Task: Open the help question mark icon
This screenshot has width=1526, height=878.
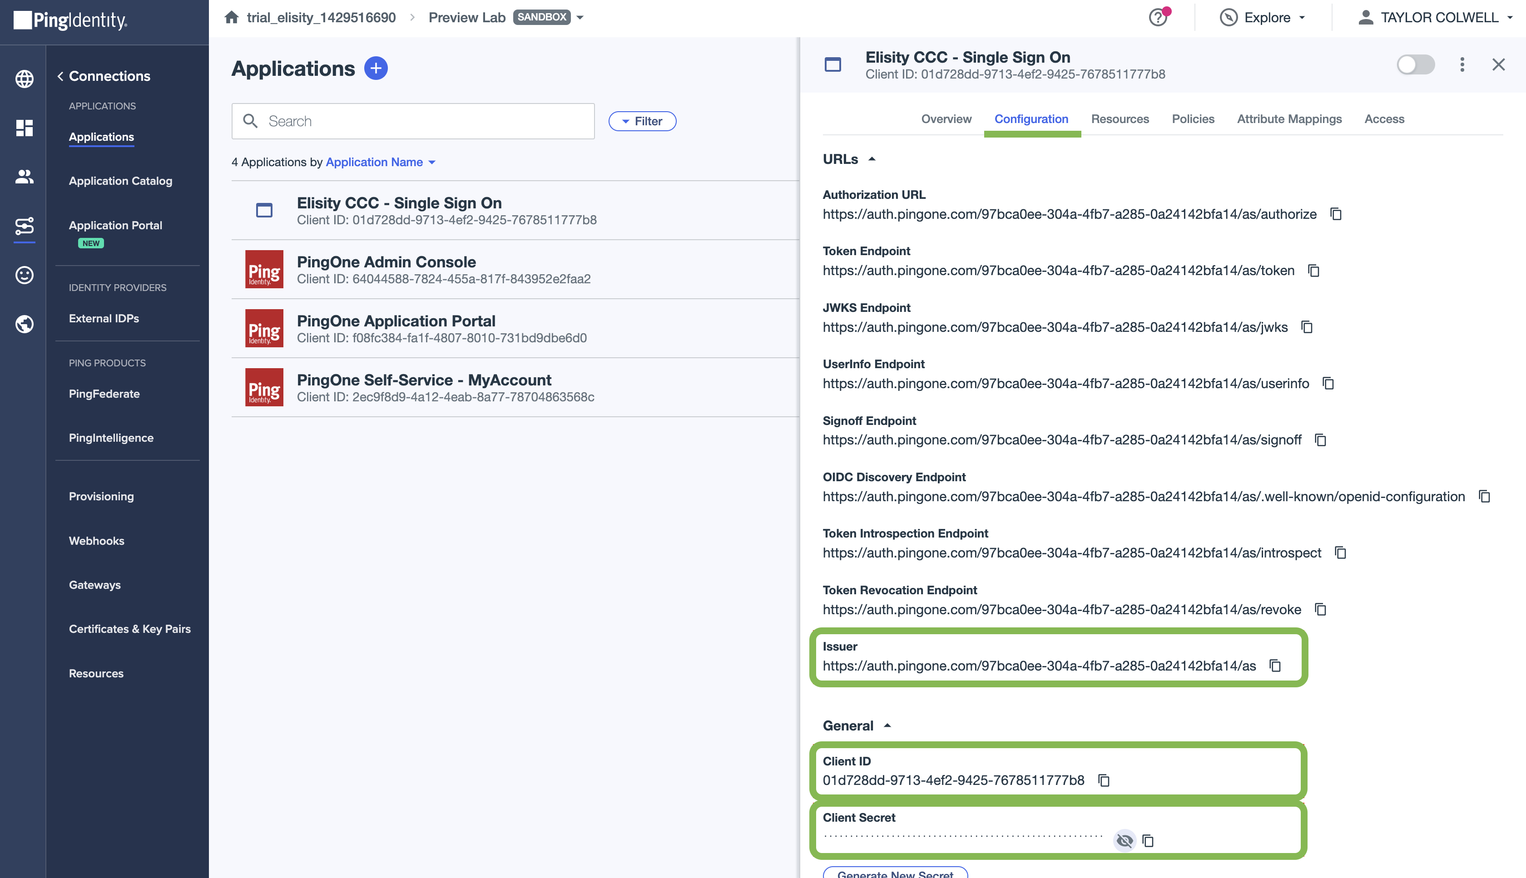Action: click(1158, 18)
